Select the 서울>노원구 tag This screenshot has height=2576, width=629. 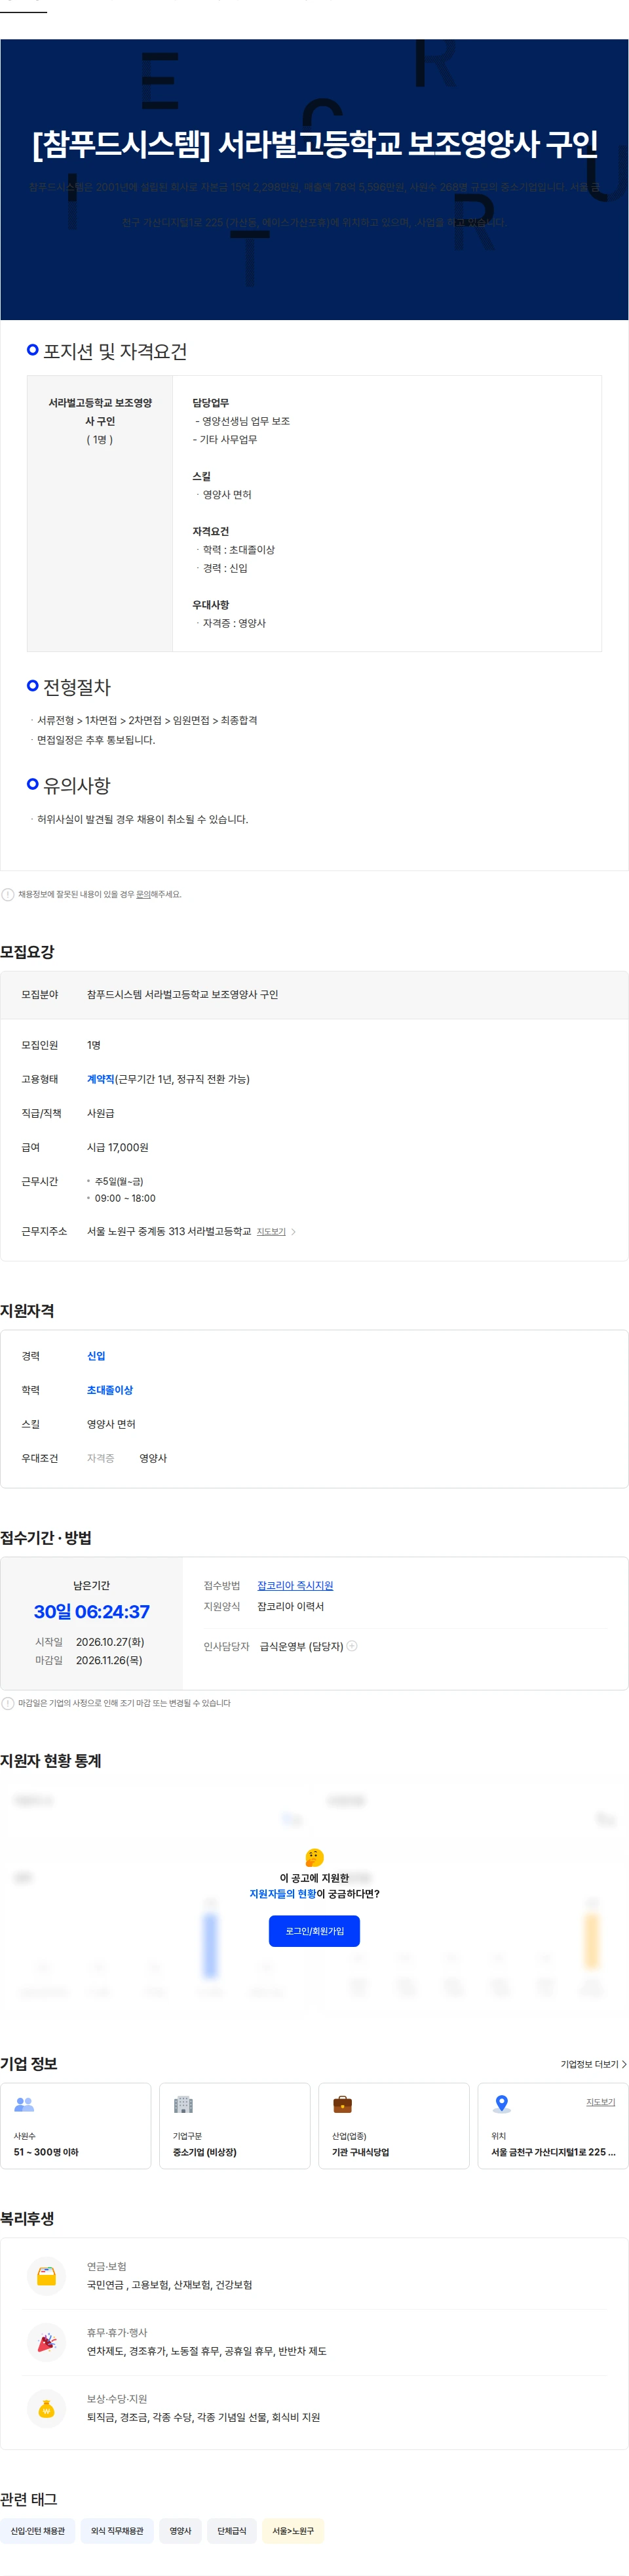[292, 2530]
